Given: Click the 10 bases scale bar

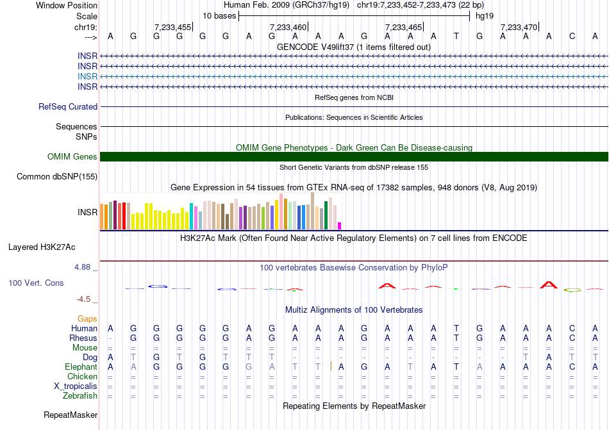Looking at the screenshot, I should 354,15.
